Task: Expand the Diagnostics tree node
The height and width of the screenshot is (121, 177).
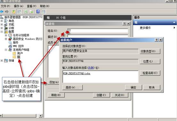Action: pyautogui.click(x=2, y=28)
